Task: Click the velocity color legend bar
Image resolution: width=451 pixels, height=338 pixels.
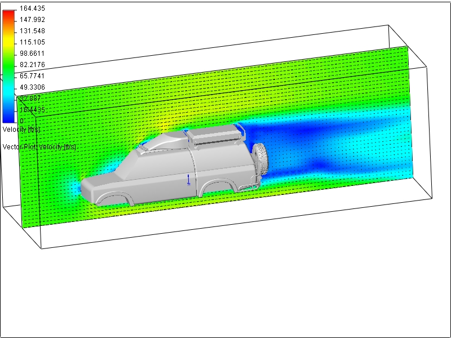Action: coord(9,65)
